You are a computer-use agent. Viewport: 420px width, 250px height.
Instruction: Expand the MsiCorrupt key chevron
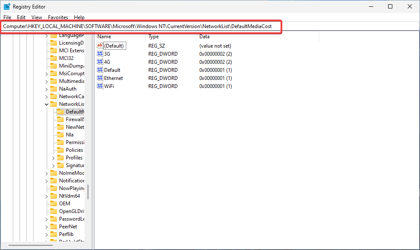(47, 74)
